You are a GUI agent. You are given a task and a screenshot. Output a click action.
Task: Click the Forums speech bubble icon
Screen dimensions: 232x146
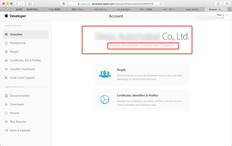6,113
